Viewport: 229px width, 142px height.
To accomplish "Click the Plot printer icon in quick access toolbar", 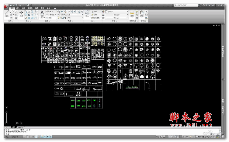I will pyautogui.click(x=28, y=5).
